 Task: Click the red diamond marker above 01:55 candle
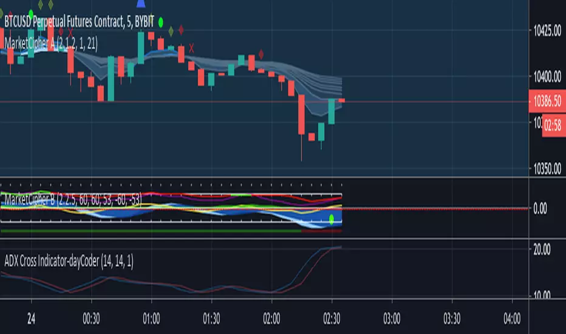(x=261, y=55)
